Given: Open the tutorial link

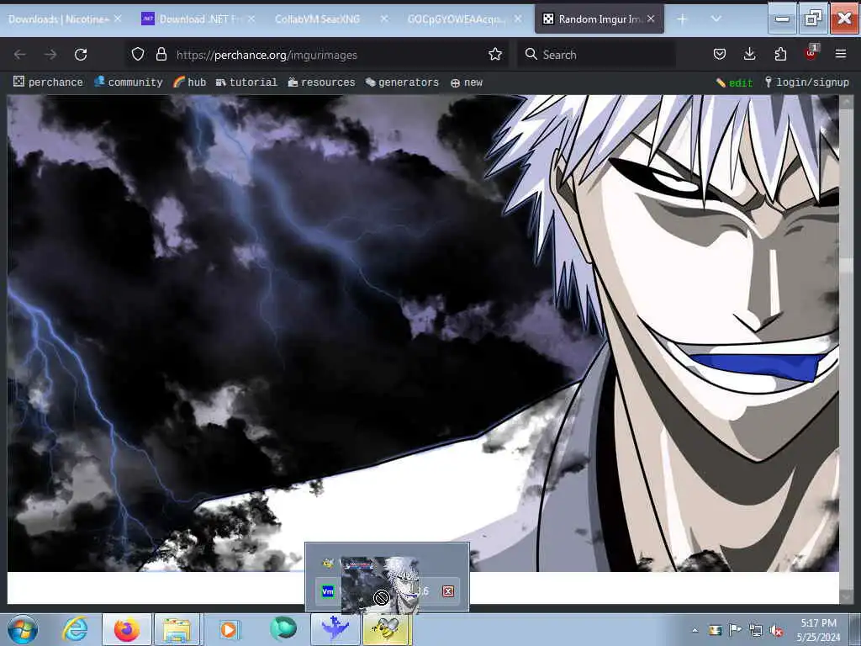Looking at the screenshot, I should point(246,82).
